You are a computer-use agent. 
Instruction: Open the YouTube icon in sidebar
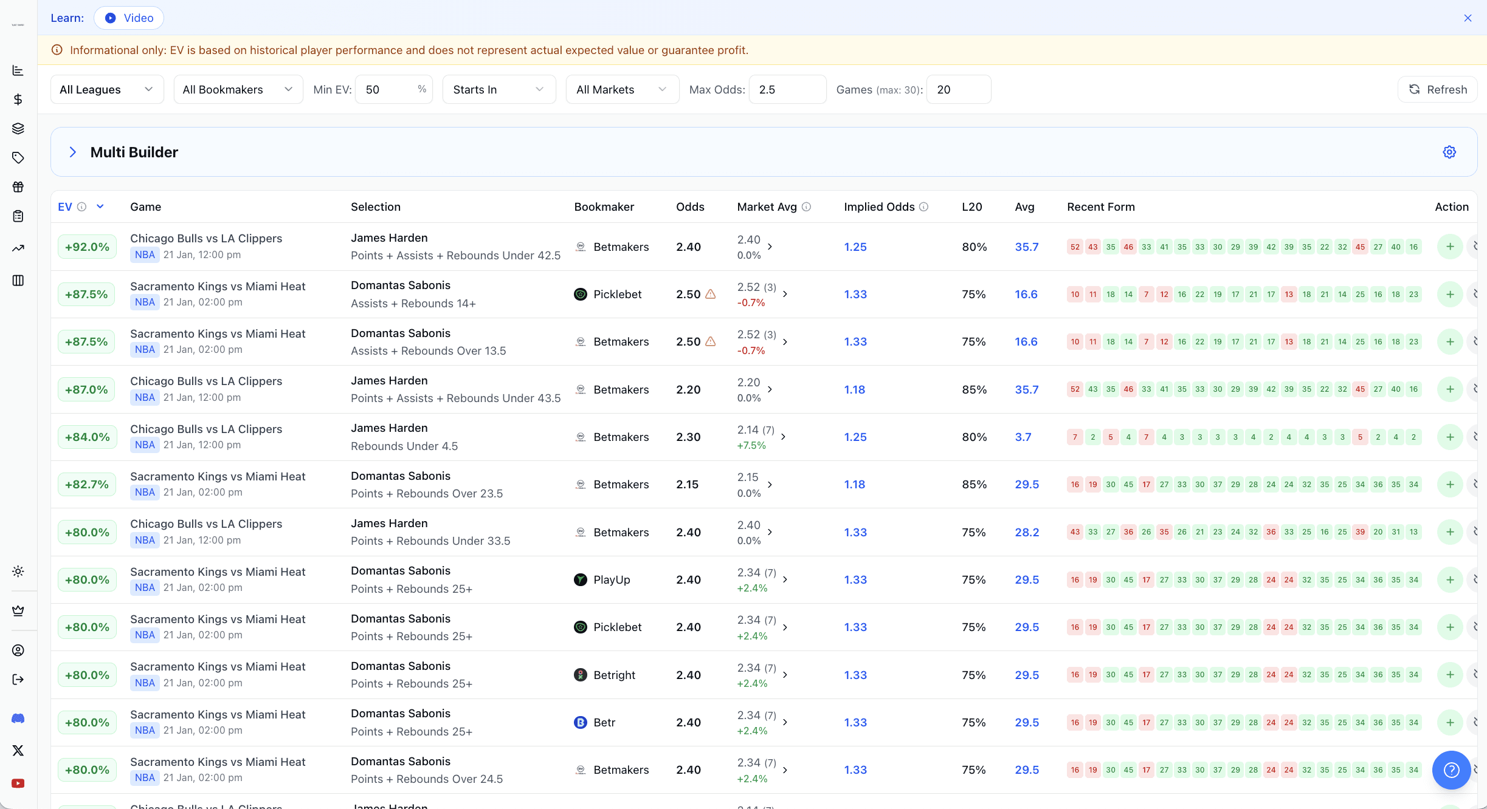tap(18, 783)
